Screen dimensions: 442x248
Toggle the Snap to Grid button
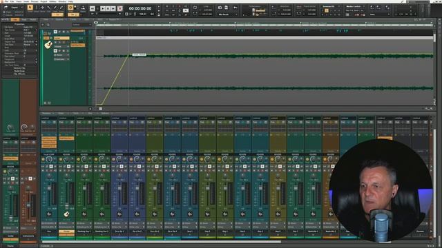pos(70,8)
